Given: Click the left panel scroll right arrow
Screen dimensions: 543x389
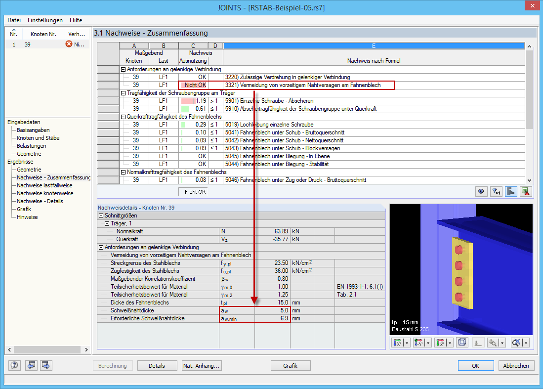Looking at the screenshot, I should tap(86, 350).
